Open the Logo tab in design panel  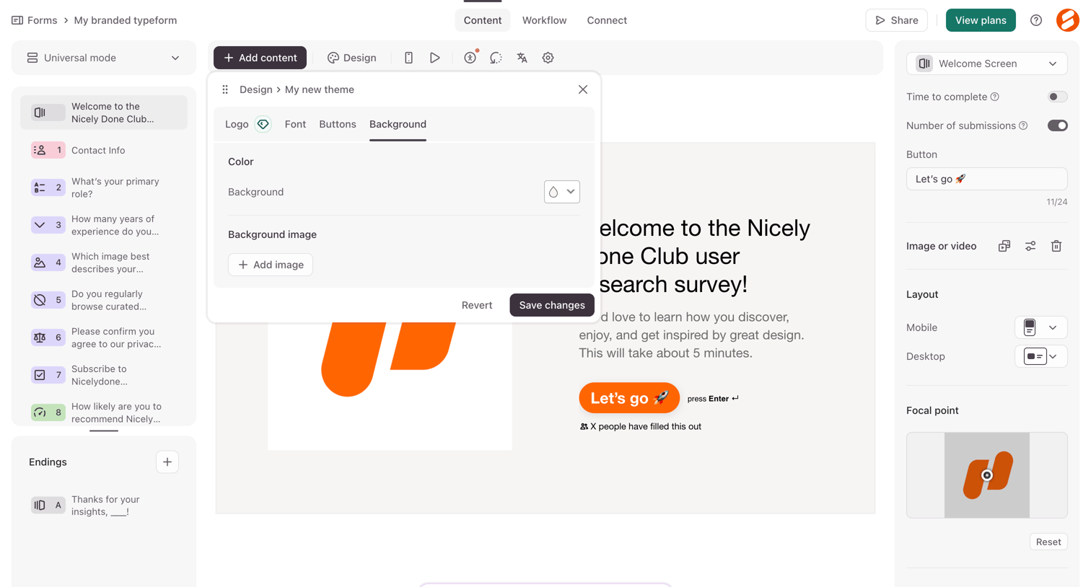tap(237, 124)
